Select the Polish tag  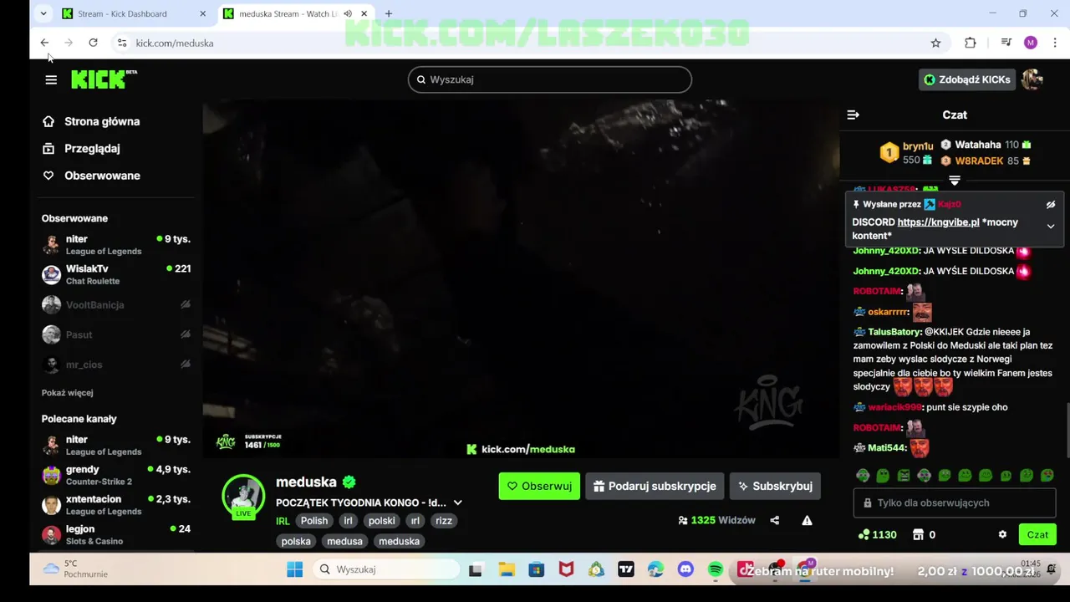click(314, 521)
